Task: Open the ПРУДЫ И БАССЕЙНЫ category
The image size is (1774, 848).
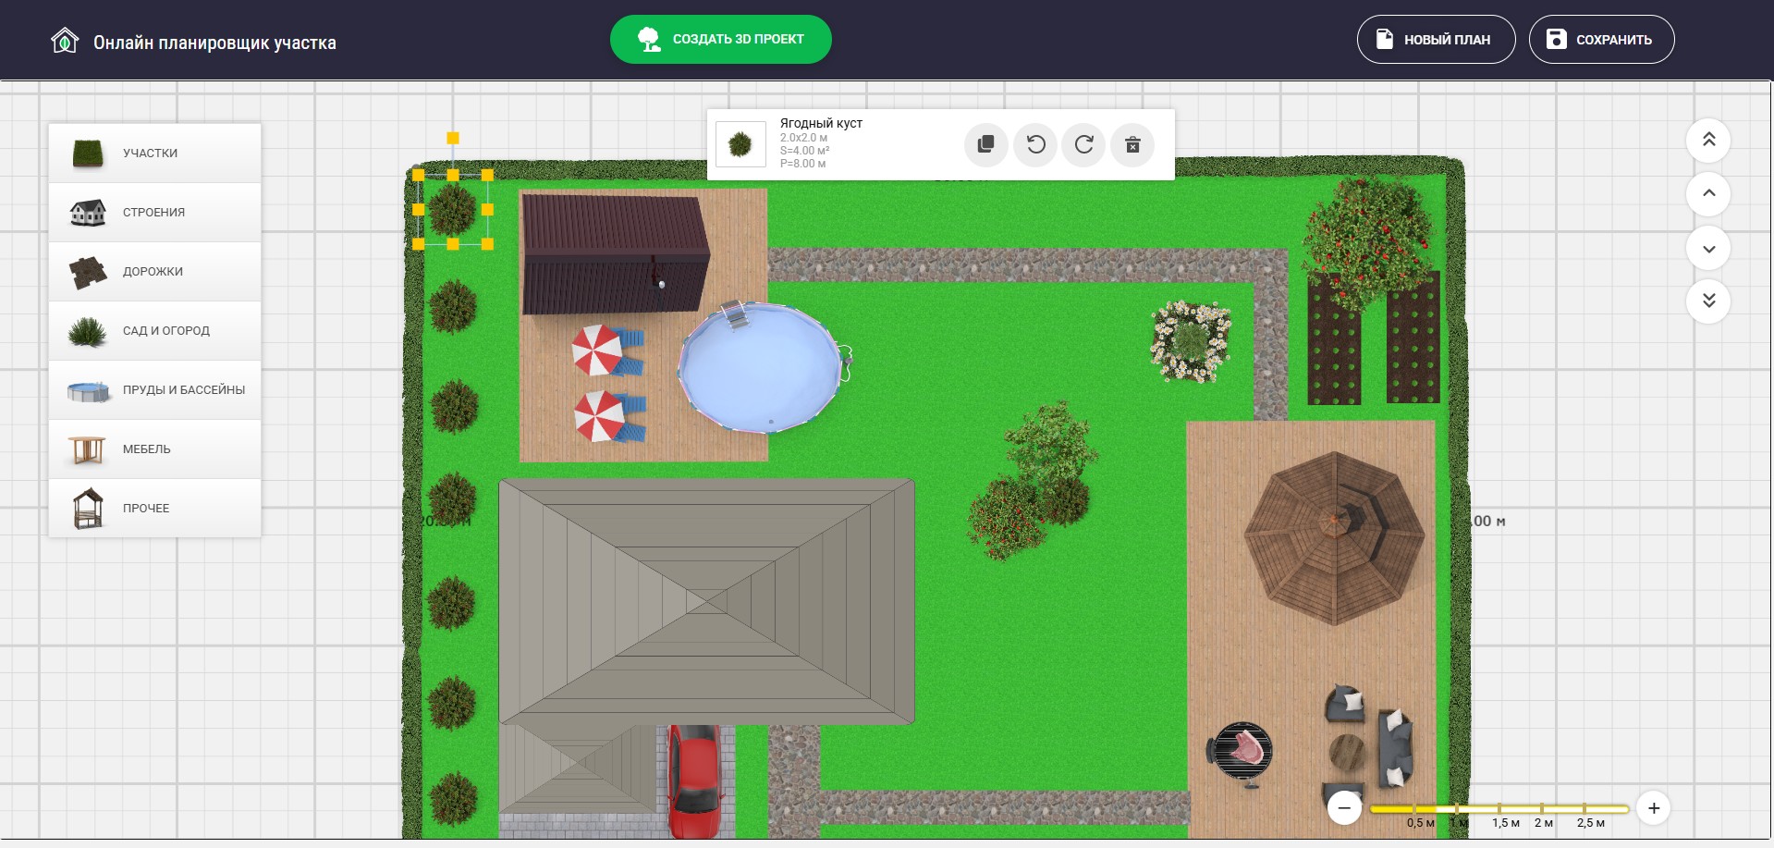Action: (x=154, y=390)
